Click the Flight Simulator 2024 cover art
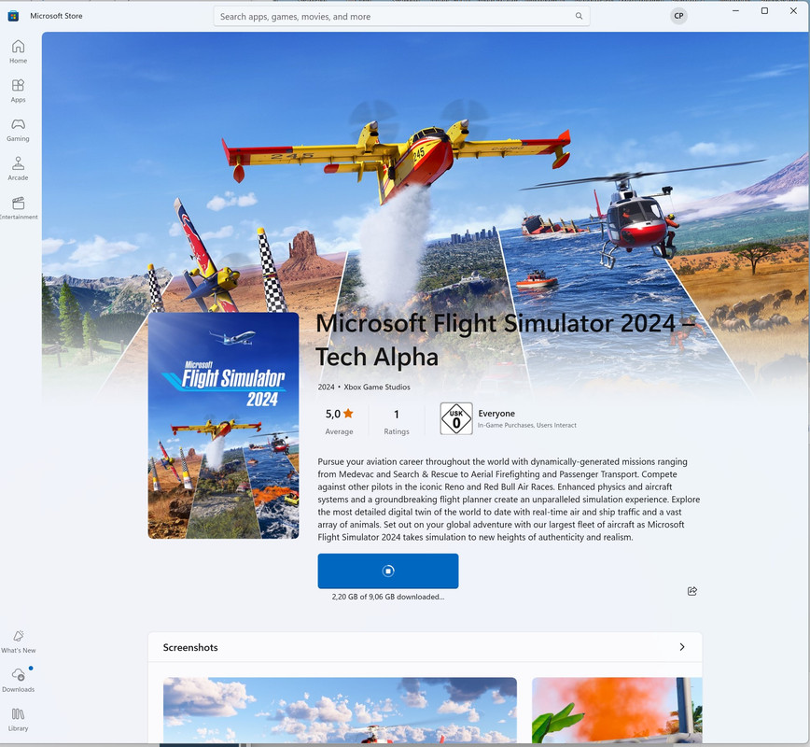Screen dimensions: 810x747 point(223,426)
